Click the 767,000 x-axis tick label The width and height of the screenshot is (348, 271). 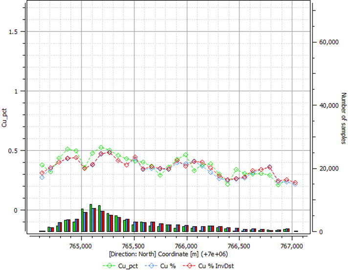[x=292, y=246]
